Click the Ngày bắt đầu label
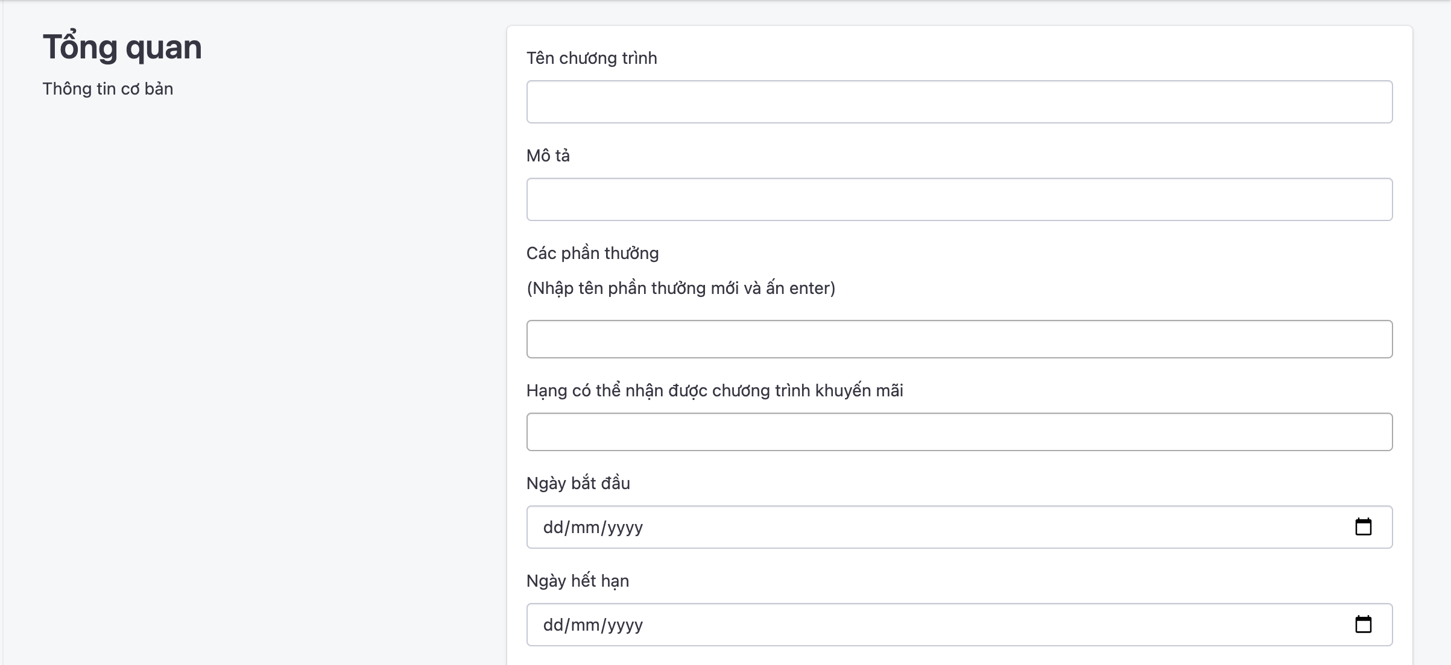This screenshot has width=1451, height=665. pos(578,483)
